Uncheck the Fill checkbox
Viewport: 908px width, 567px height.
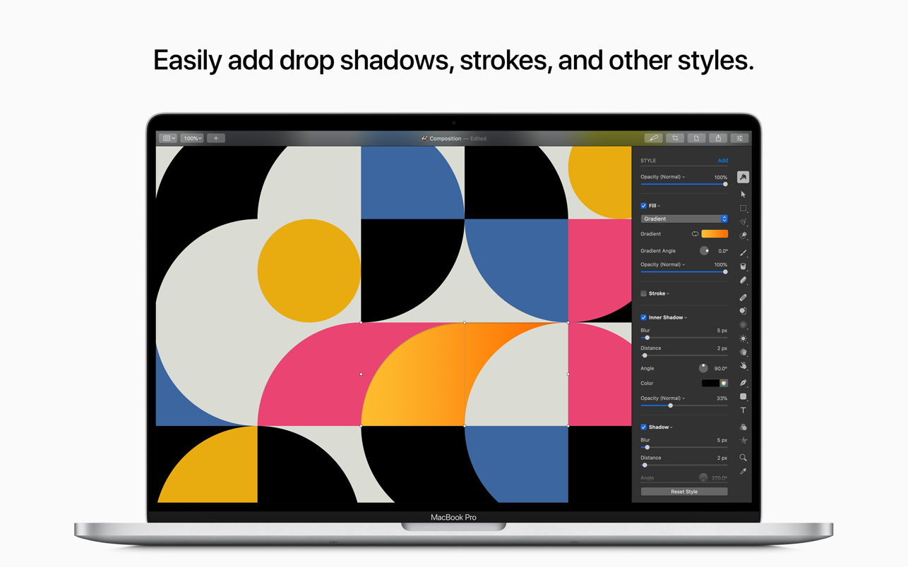[x=643, y=205]
